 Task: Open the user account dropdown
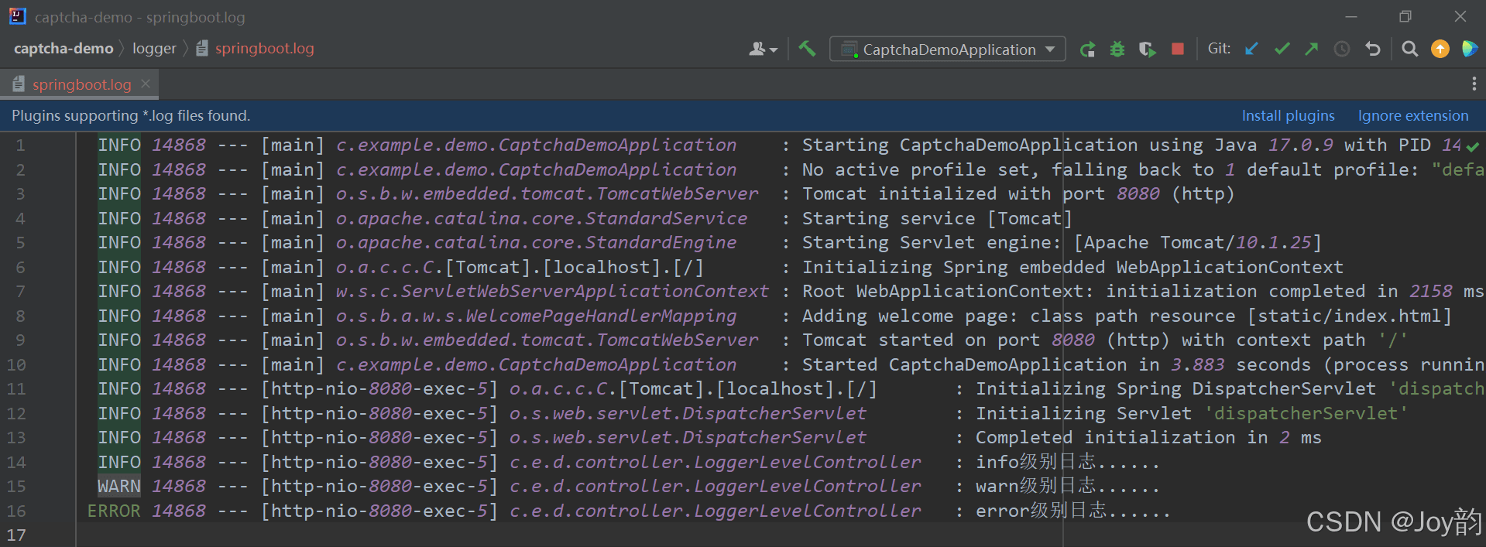[763, 49]
